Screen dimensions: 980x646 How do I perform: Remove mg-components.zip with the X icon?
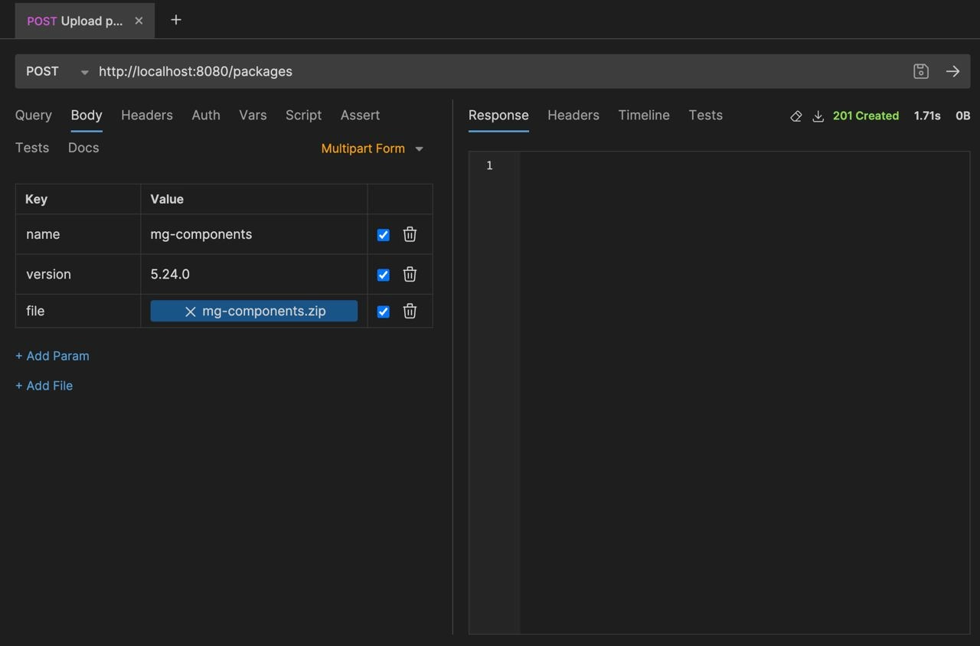(191, 312)
